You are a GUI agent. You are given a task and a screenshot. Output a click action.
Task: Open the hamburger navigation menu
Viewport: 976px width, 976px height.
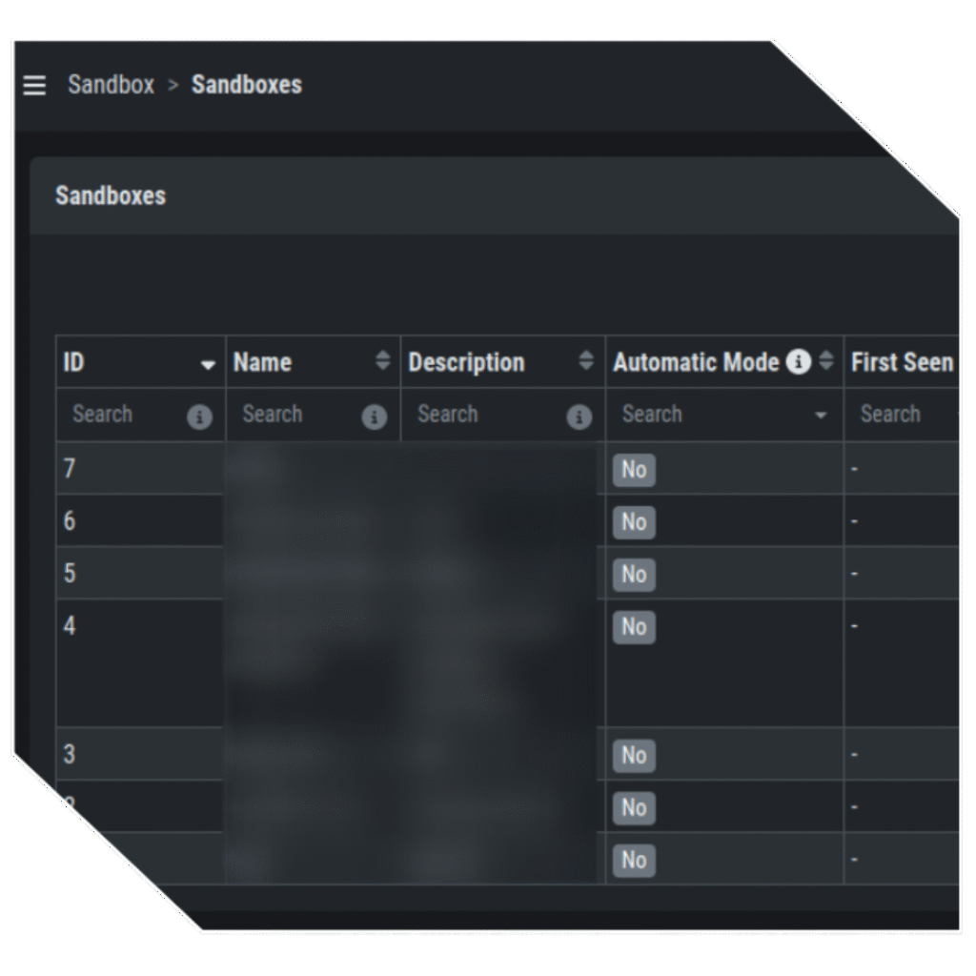[x=34, y=85]
